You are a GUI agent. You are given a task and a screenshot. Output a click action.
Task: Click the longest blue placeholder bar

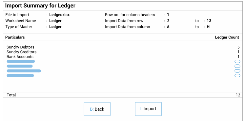tap(24, 71)
